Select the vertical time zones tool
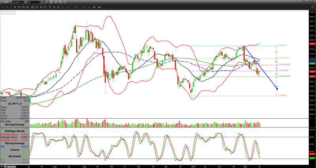Screen dimensions: 316x168 pos(45,7)
